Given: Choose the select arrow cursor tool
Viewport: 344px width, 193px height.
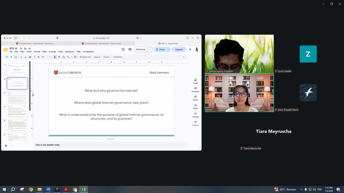Looking at the screenshot, I should 55,57.
